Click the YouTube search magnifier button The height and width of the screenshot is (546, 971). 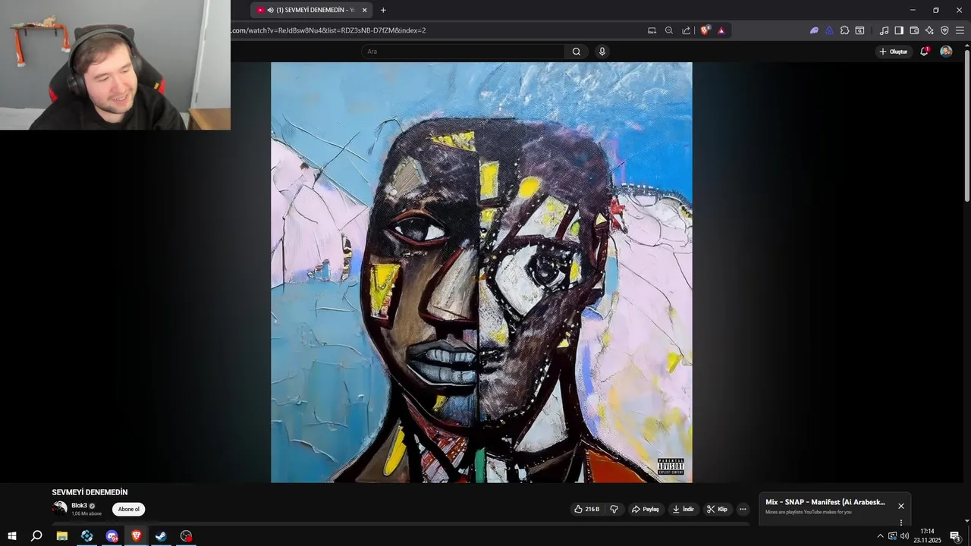(577, 52)
